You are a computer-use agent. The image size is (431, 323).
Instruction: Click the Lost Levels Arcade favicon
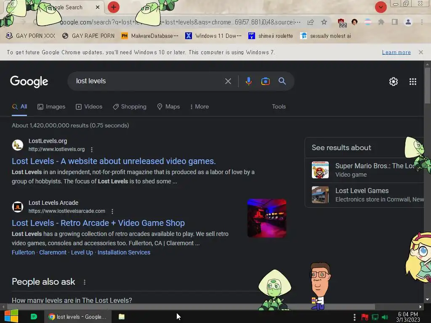tap(18, 207)
